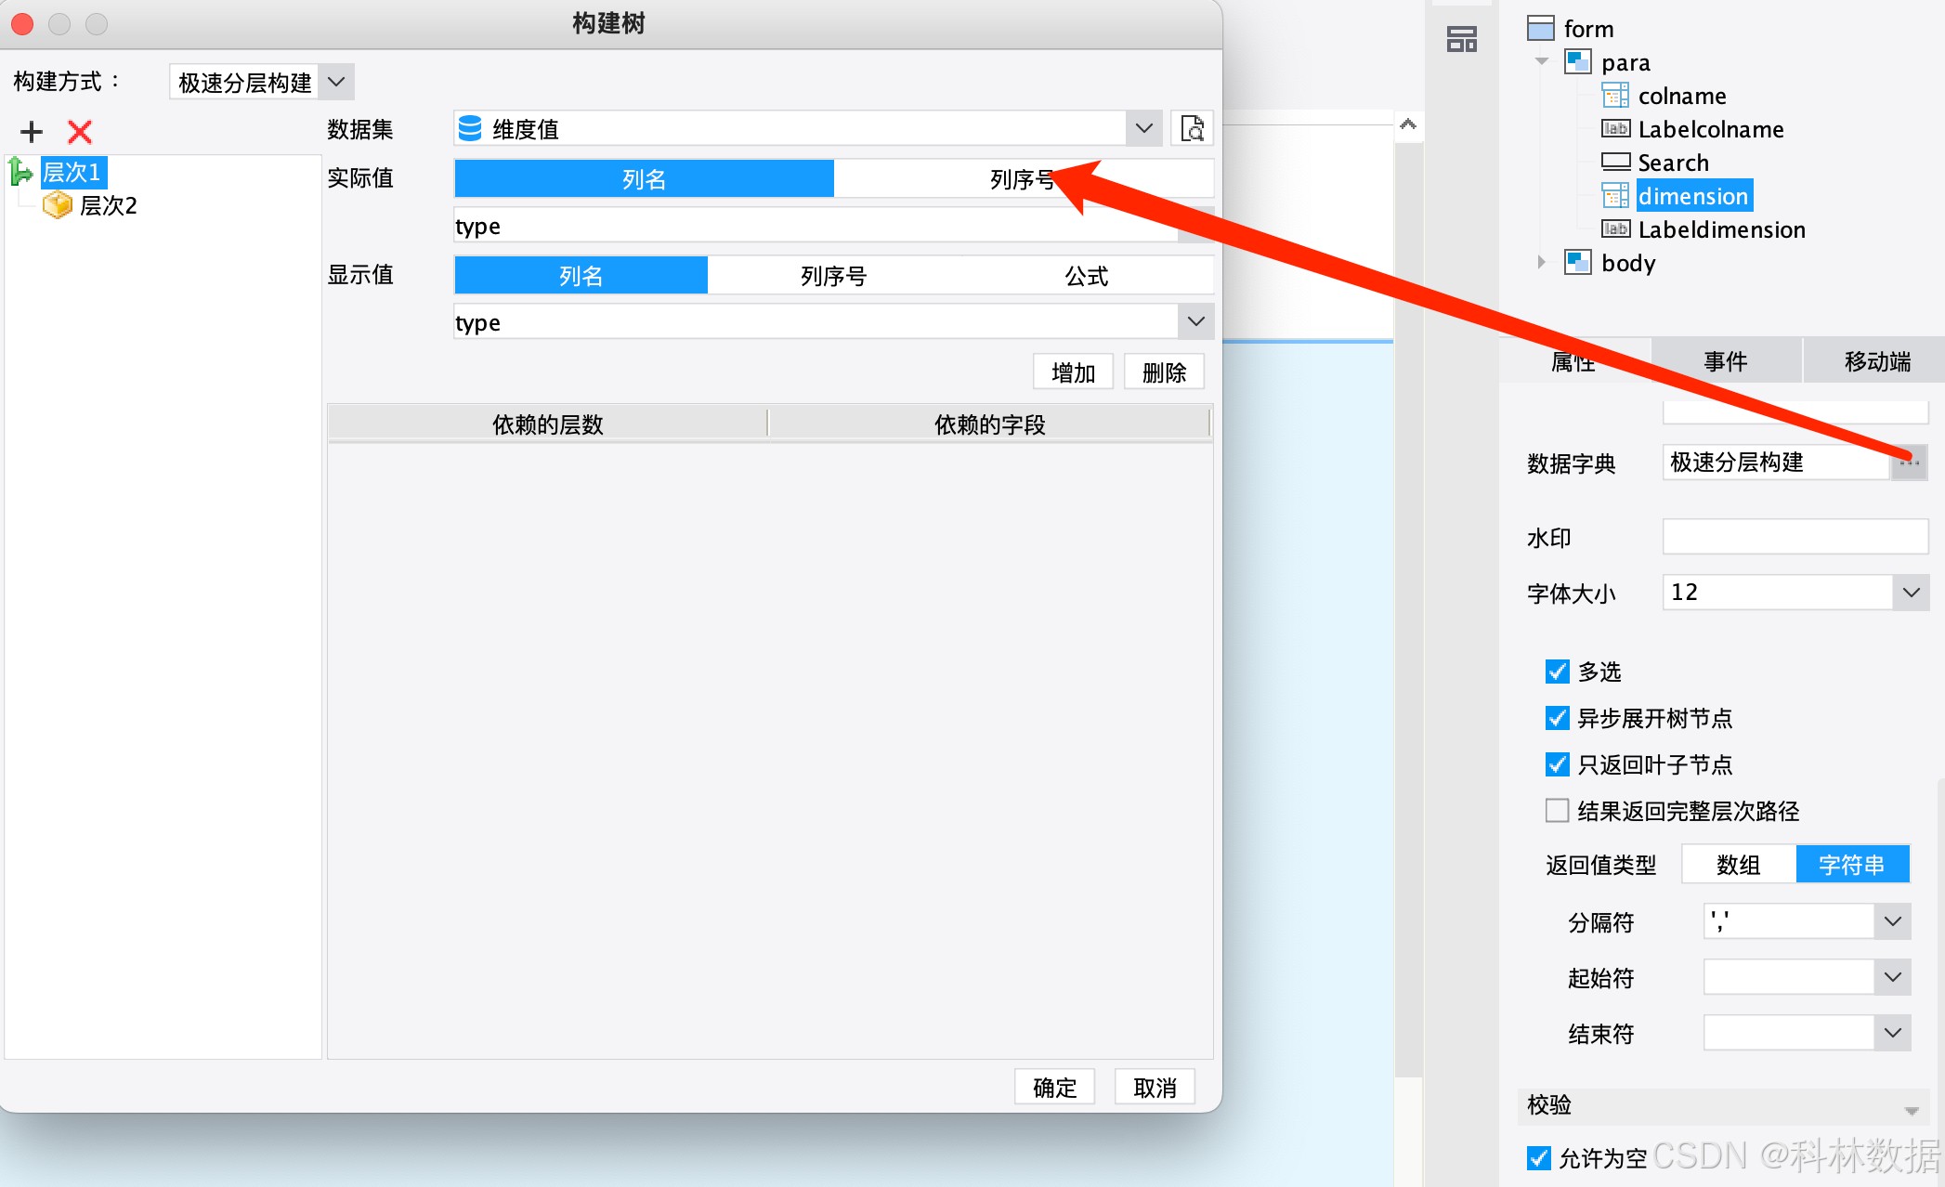Click the red X delete-level icon

tap(80, 132)
